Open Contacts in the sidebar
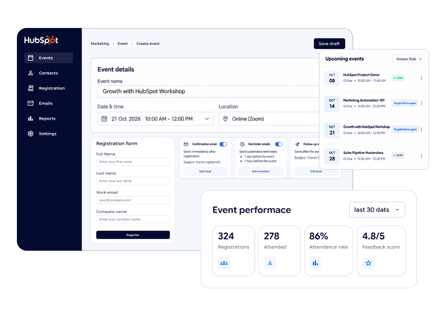 coord(48,73)
